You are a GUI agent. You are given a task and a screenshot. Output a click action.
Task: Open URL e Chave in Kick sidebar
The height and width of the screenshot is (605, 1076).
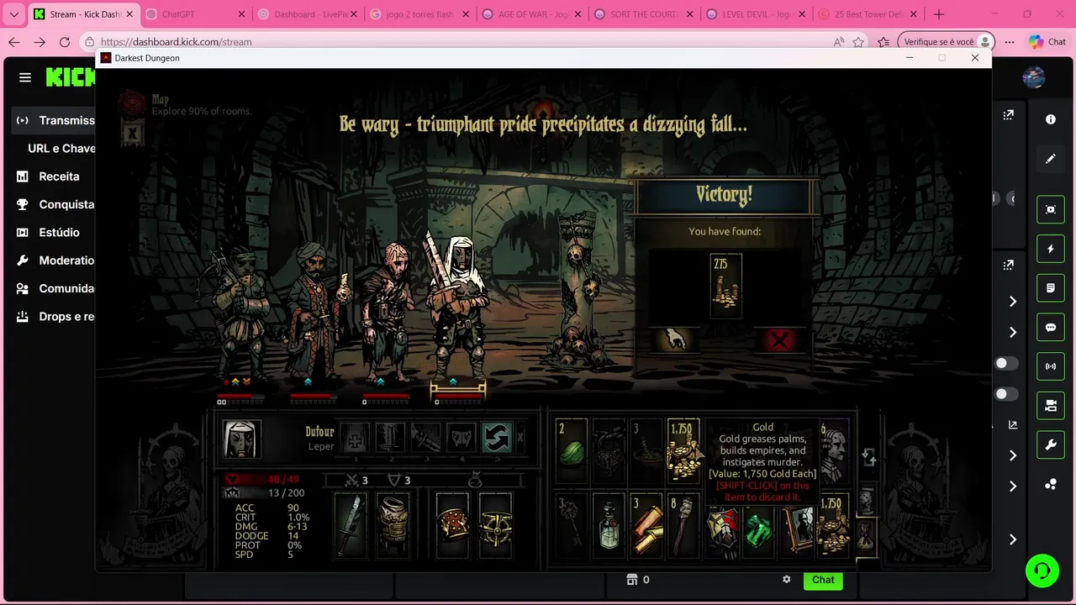coord(61,148)
